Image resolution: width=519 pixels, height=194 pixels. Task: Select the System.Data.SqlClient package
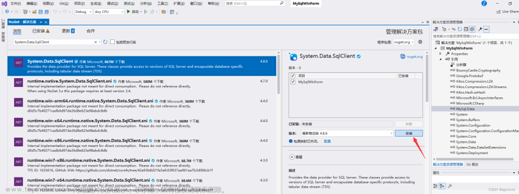point(142,66)
